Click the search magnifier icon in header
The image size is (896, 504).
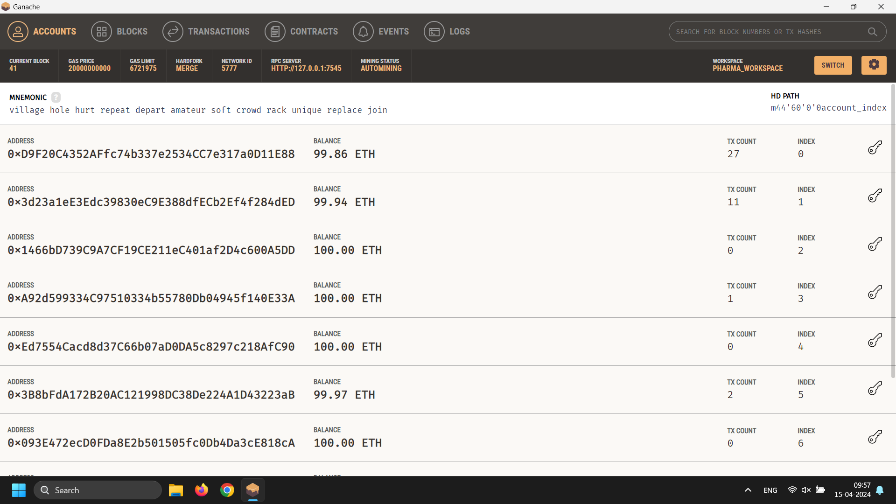coord(872,32)
